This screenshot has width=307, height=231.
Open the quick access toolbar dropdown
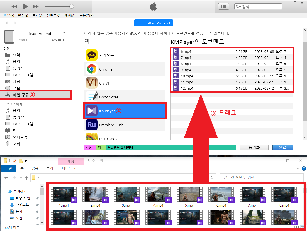[26, 161]
